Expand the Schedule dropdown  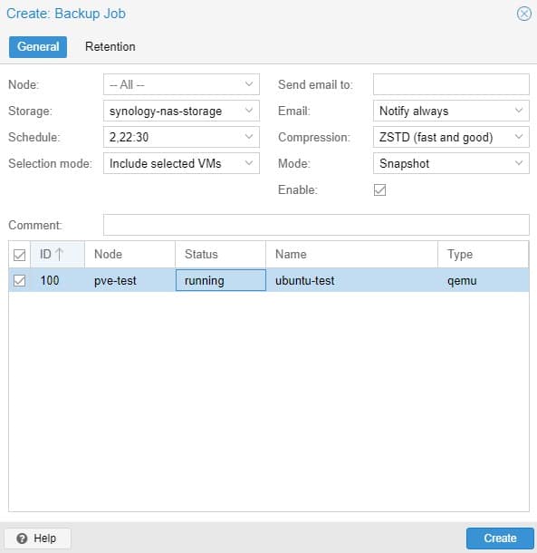[x=181, y=137]
